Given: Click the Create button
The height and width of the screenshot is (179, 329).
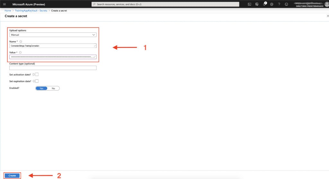Looking at the screenshot, I should tap(12, 175).
